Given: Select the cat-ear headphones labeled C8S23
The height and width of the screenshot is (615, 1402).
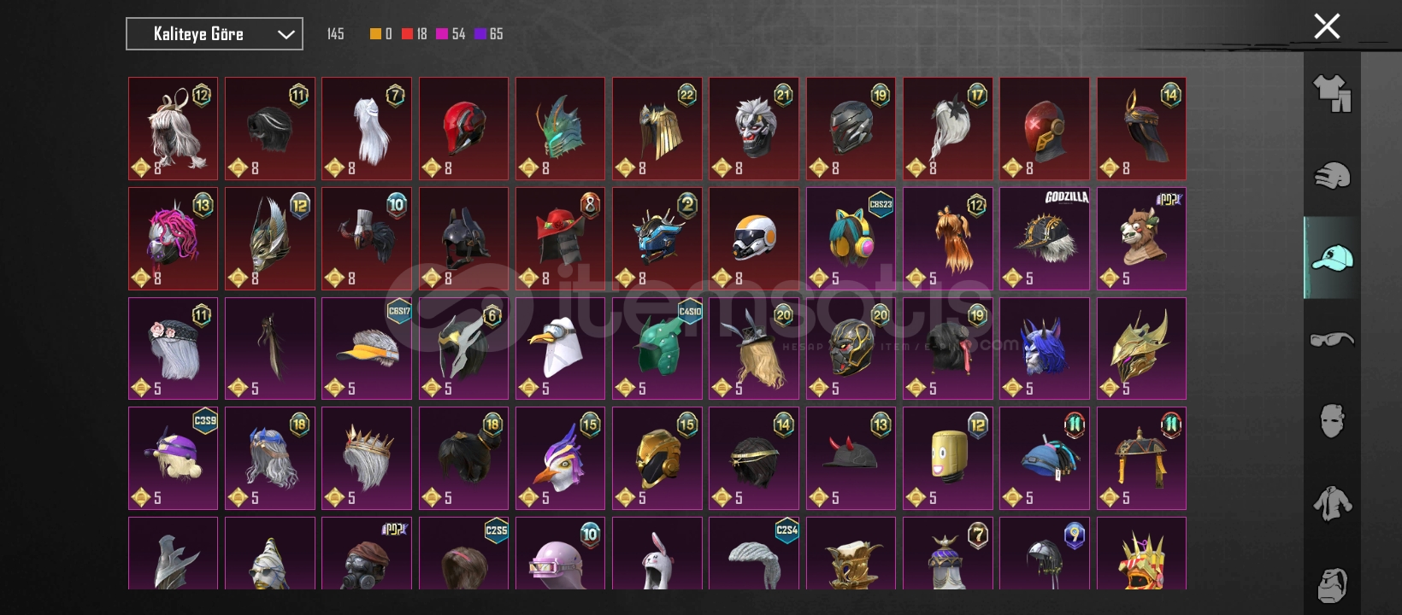Looking at the screenshot, I should click(851, 239).
